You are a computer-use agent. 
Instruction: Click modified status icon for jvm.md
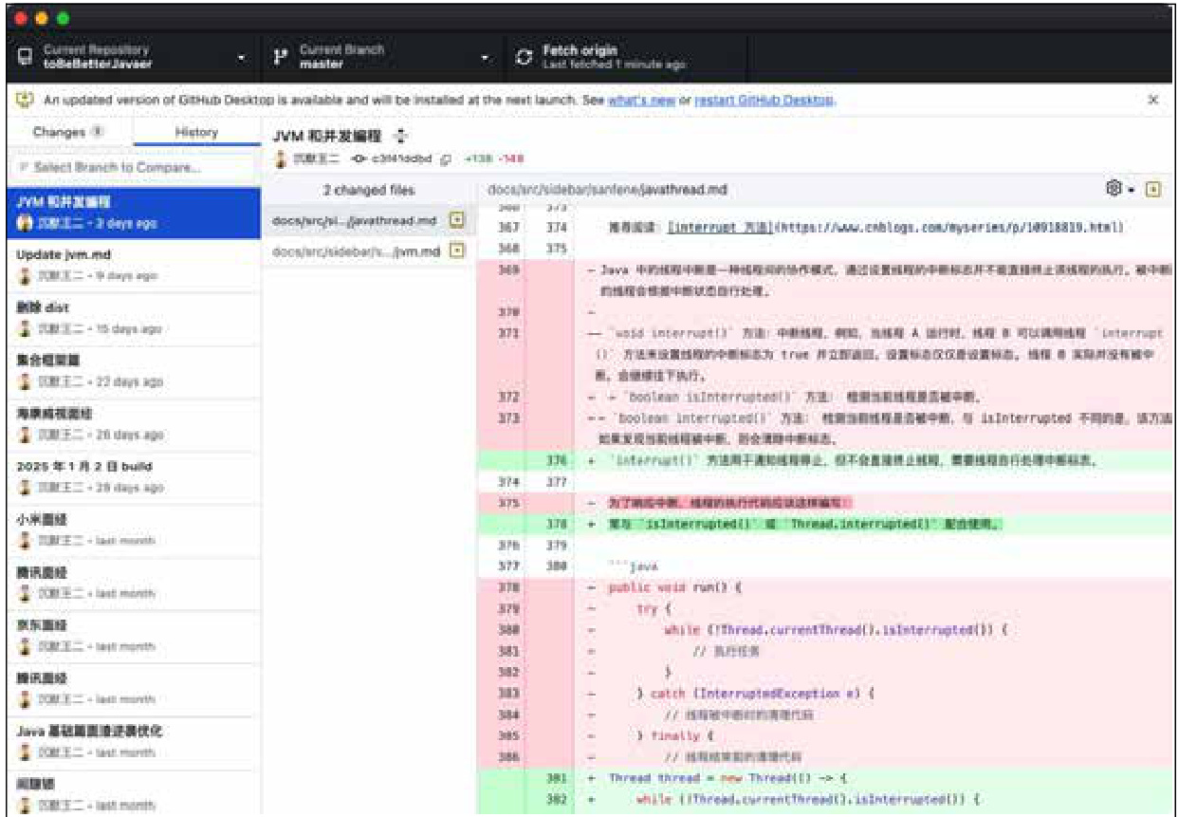457,251
